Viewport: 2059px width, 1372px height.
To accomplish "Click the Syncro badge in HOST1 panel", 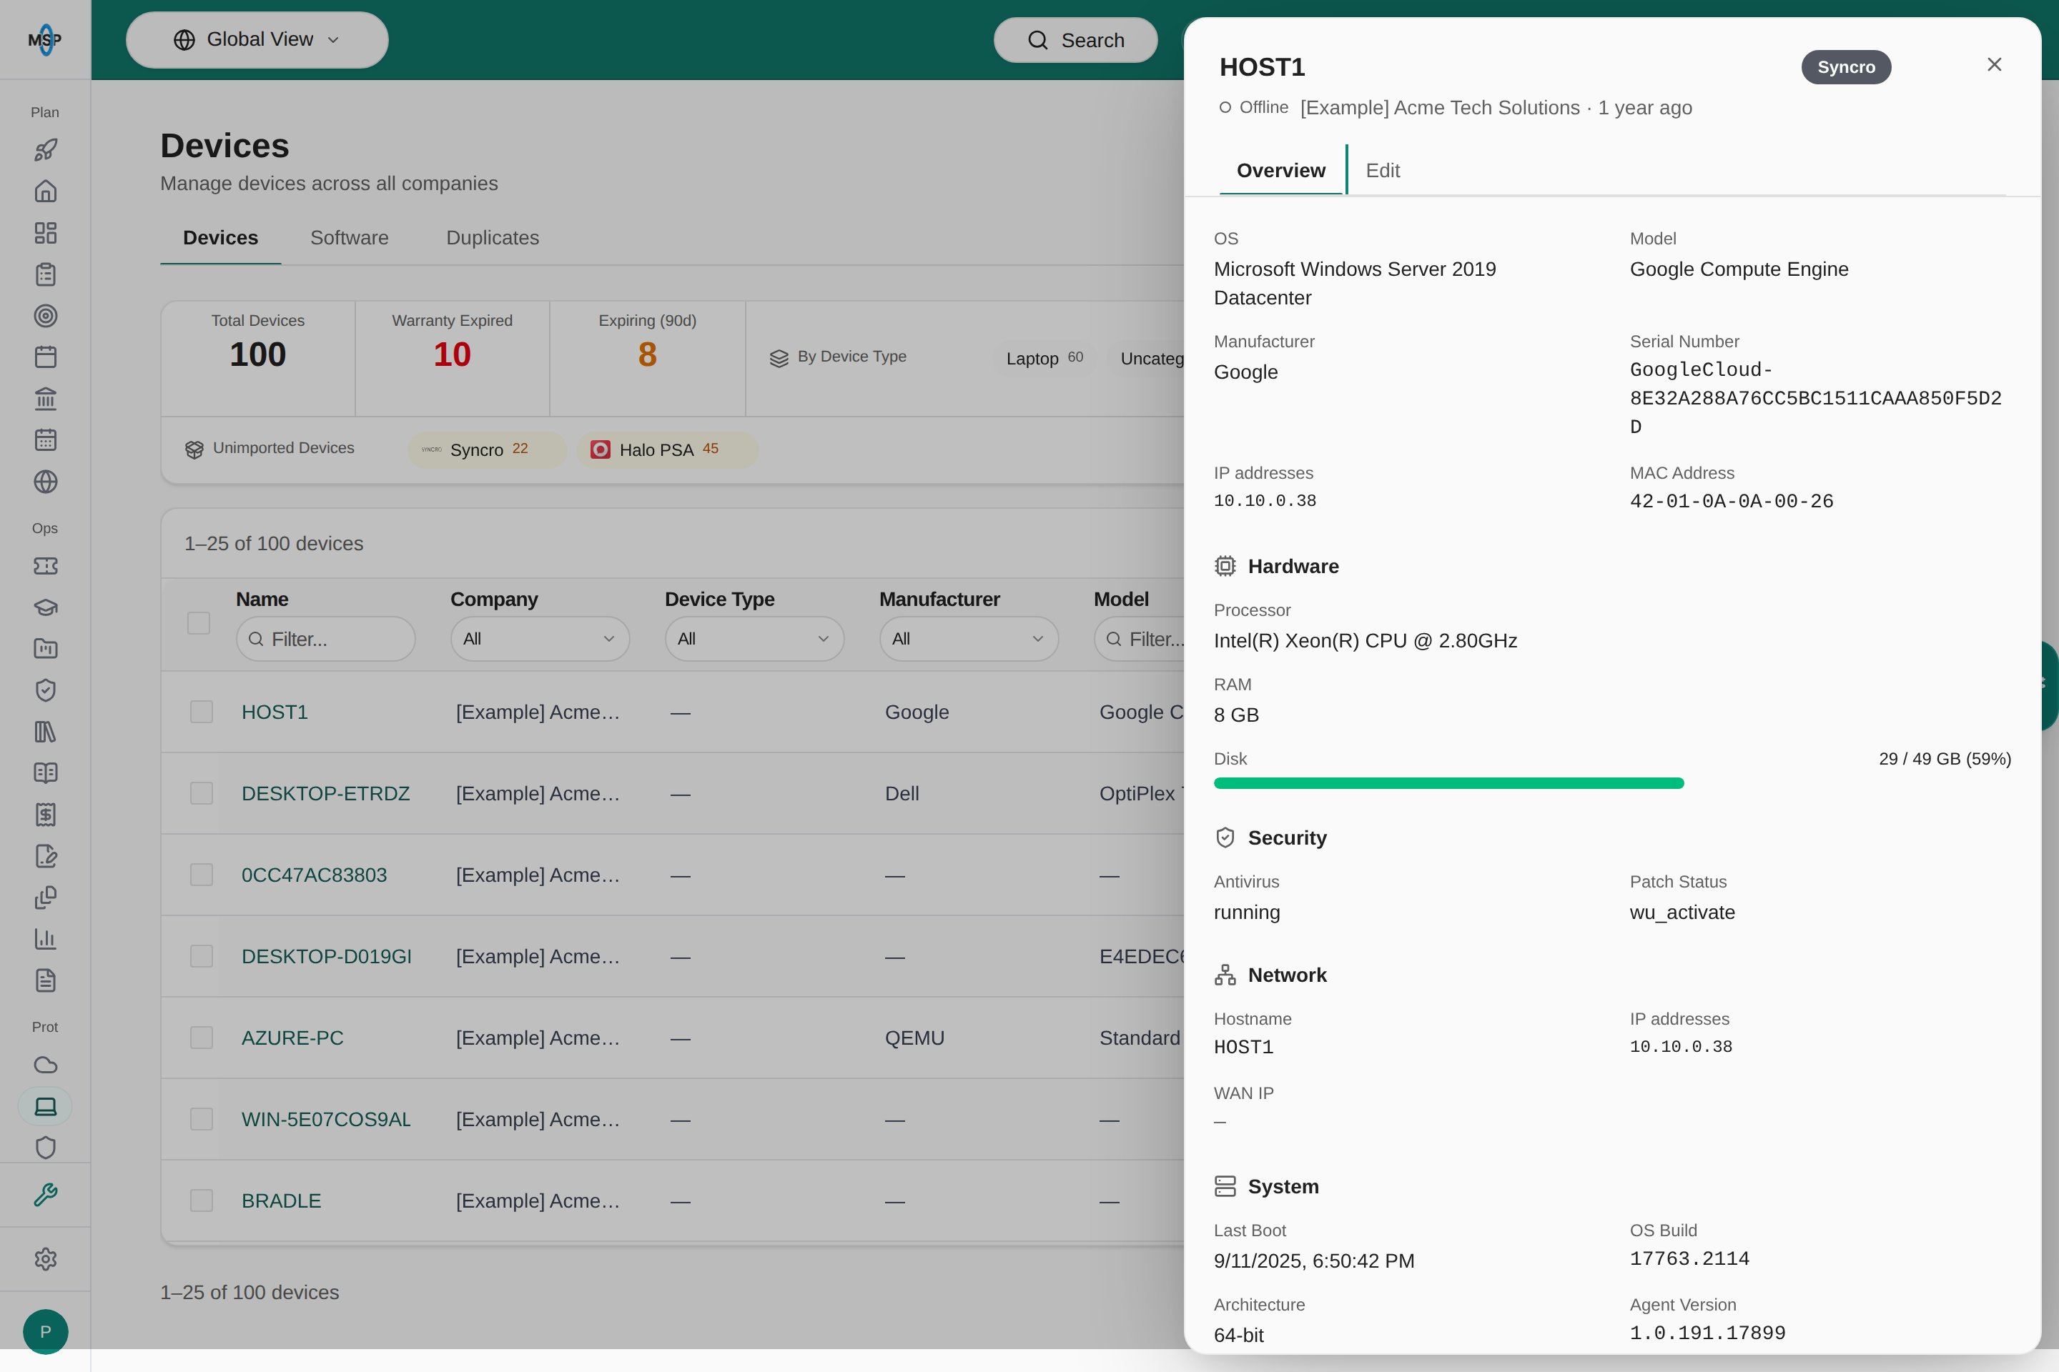I will 1845,67.
